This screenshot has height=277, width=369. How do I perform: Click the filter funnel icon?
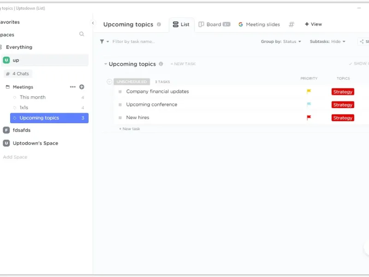[102, 42]
